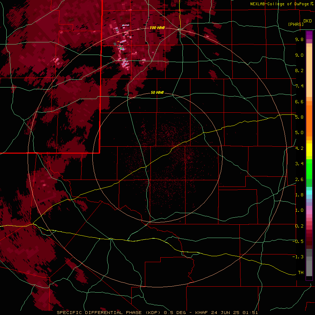The height and width of the screenshot is (315, 315).
Task: Click the DKD label above the color scale
Action: [307, 21]
